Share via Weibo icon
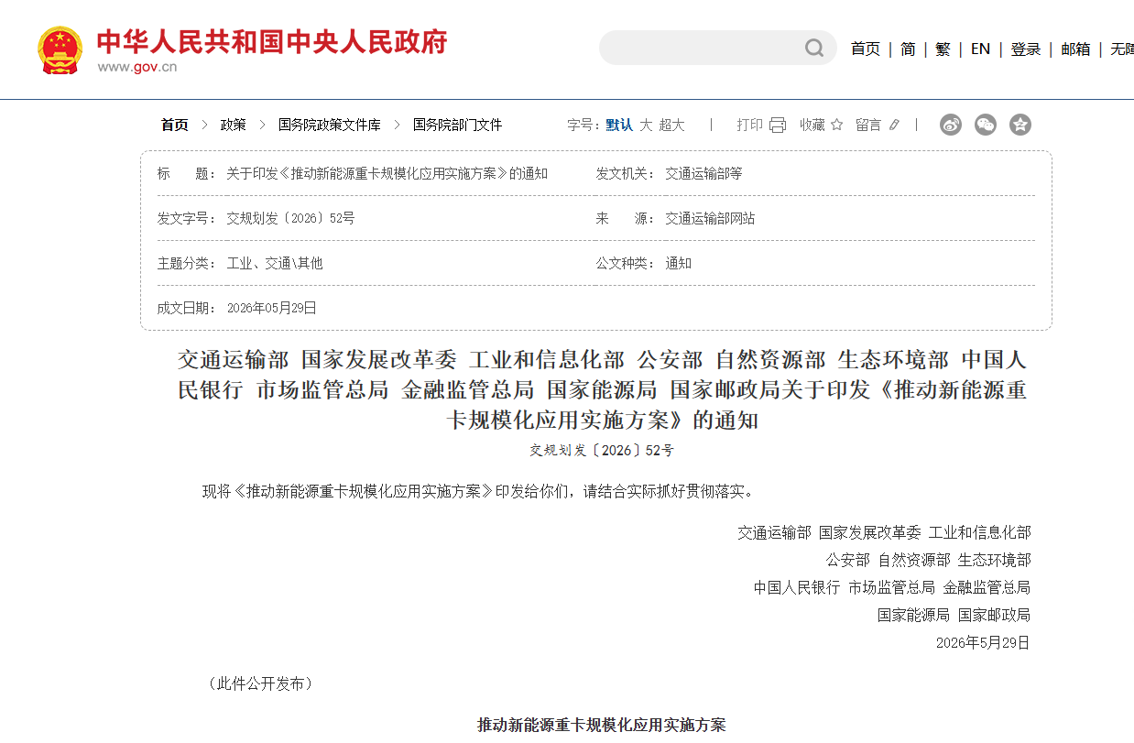The height and width of the screenshot is (743, 1134). tap(951, 125)
